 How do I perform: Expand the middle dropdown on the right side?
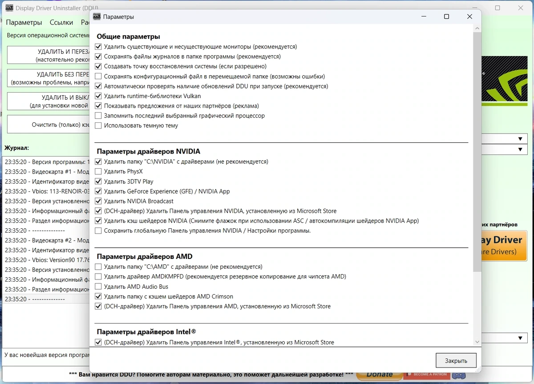pyautogui.click(x=505, y=150)
